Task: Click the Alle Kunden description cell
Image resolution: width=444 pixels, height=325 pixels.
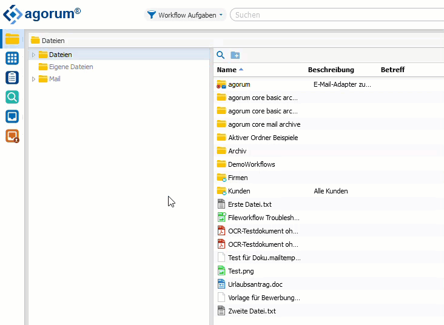Action: (331, 191)
